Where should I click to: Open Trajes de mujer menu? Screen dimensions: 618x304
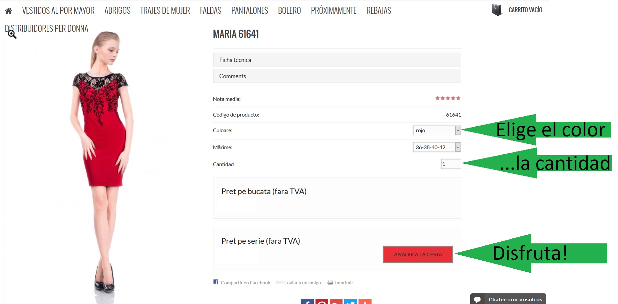pos(165,11)
